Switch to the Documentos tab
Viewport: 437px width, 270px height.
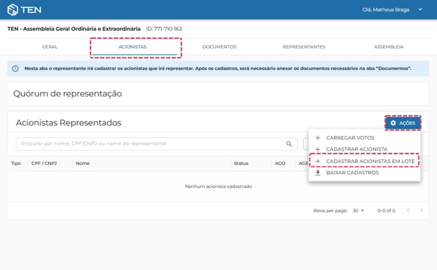click(x=219, y=47)
